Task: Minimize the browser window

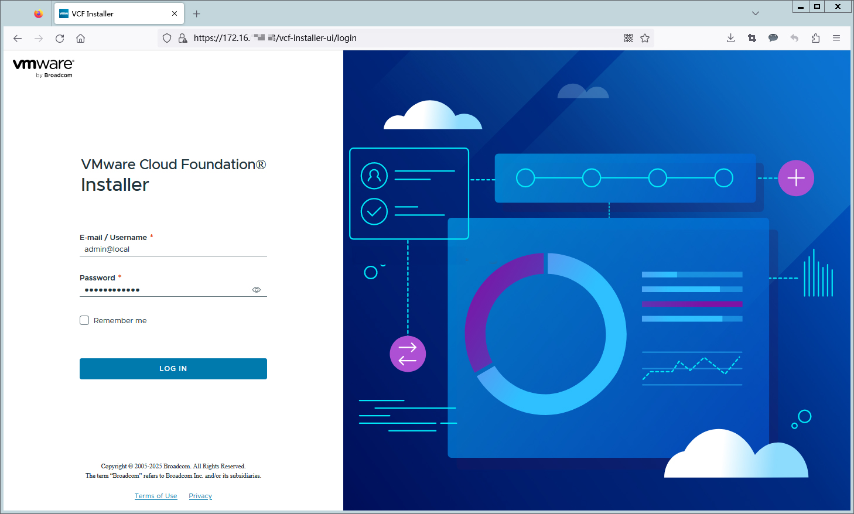Action: pos(801,6)
